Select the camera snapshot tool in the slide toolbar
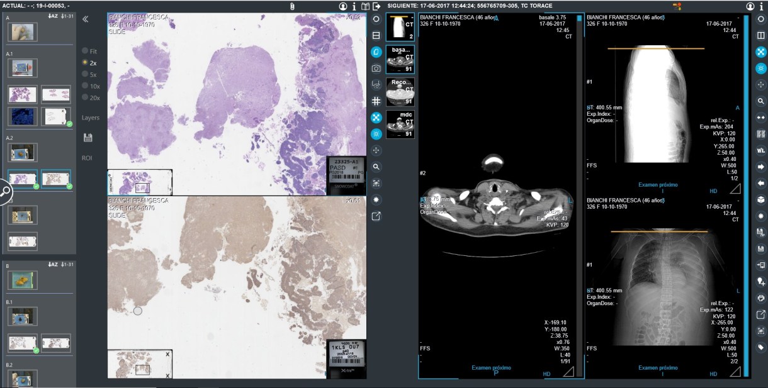This screenshot has height=388, width=768. tap(376, 68)
